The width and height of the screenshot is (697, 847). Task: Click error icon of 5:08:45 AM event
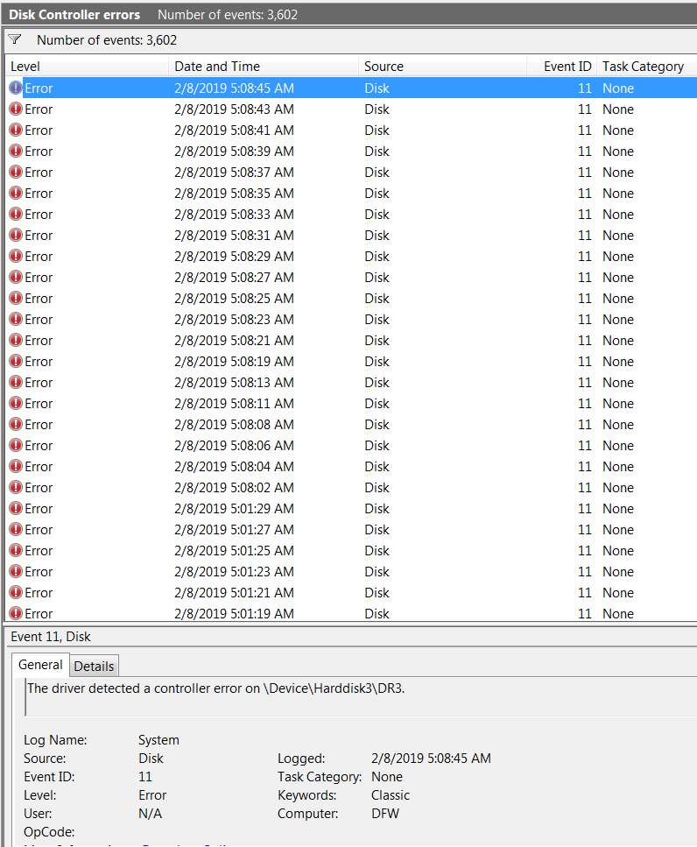click(16, 88)
